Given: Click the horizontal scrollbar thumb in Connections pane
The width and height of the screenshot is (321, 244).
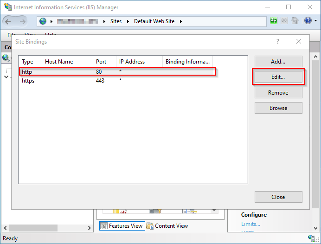Looking at the screenshot, I should tap(33, 228).
